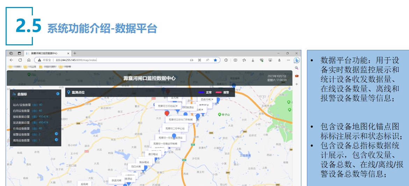The width and height of the screenshot is (409, 186).
Task: Click the 荒草圩三圩斗门节制闸 label
Action: point(180,119)
